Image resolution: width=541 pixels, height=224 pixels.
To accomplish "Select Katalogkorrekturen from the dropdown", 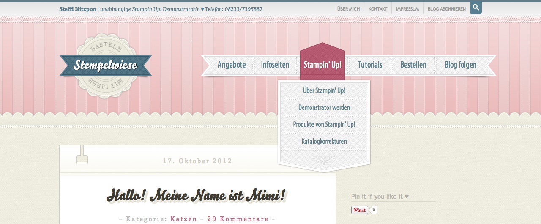I will tap(324, 141).
